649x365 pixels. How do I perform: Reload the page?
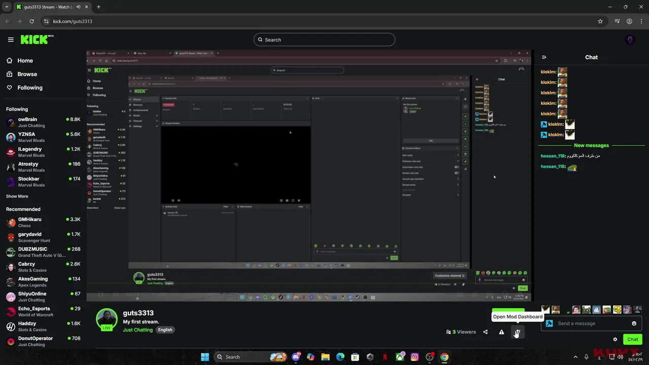(31, 21)
